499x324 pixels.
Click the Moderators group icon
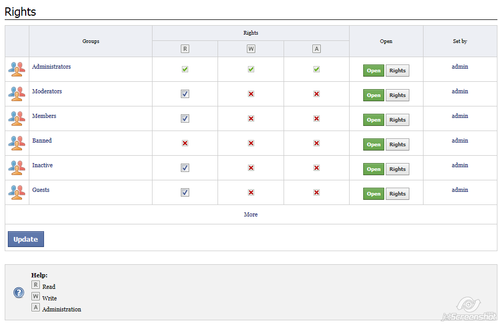17,94
